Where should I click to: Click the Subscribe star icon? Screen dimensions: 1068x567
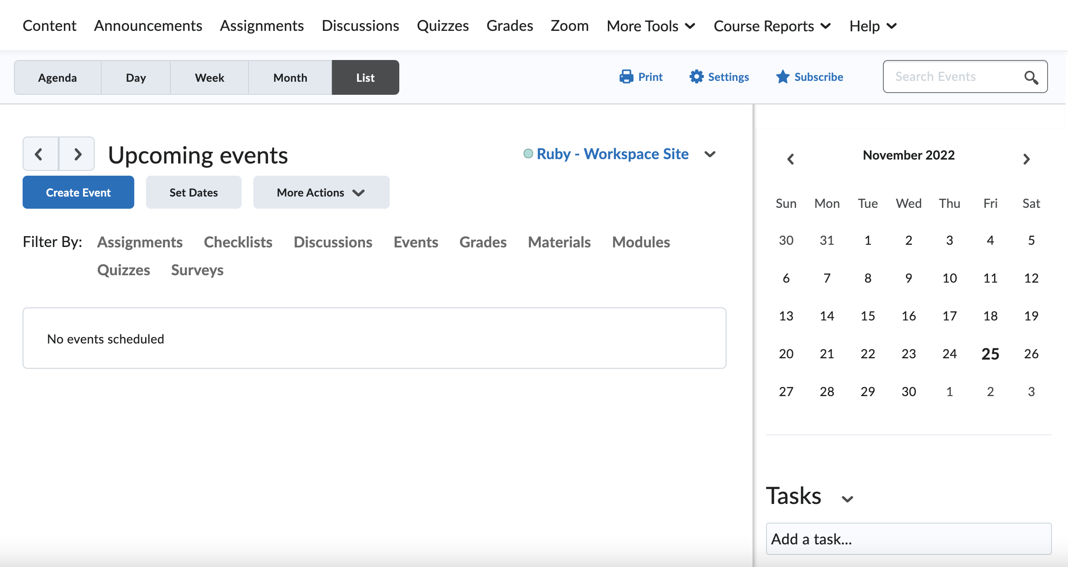[783, 77]
